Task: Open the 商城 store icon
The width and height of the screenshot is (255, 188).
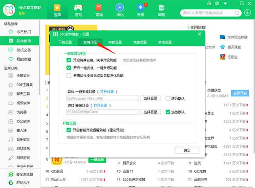Action: click(x=99, y=11)
